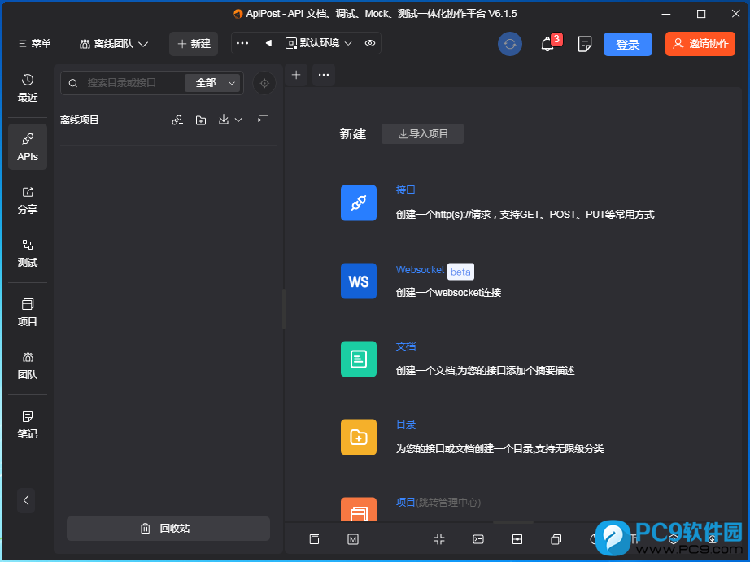Click the new interface icon beside 离线项目
The width and height of the screenshot is (750, 562).
[x=177, y=120]
